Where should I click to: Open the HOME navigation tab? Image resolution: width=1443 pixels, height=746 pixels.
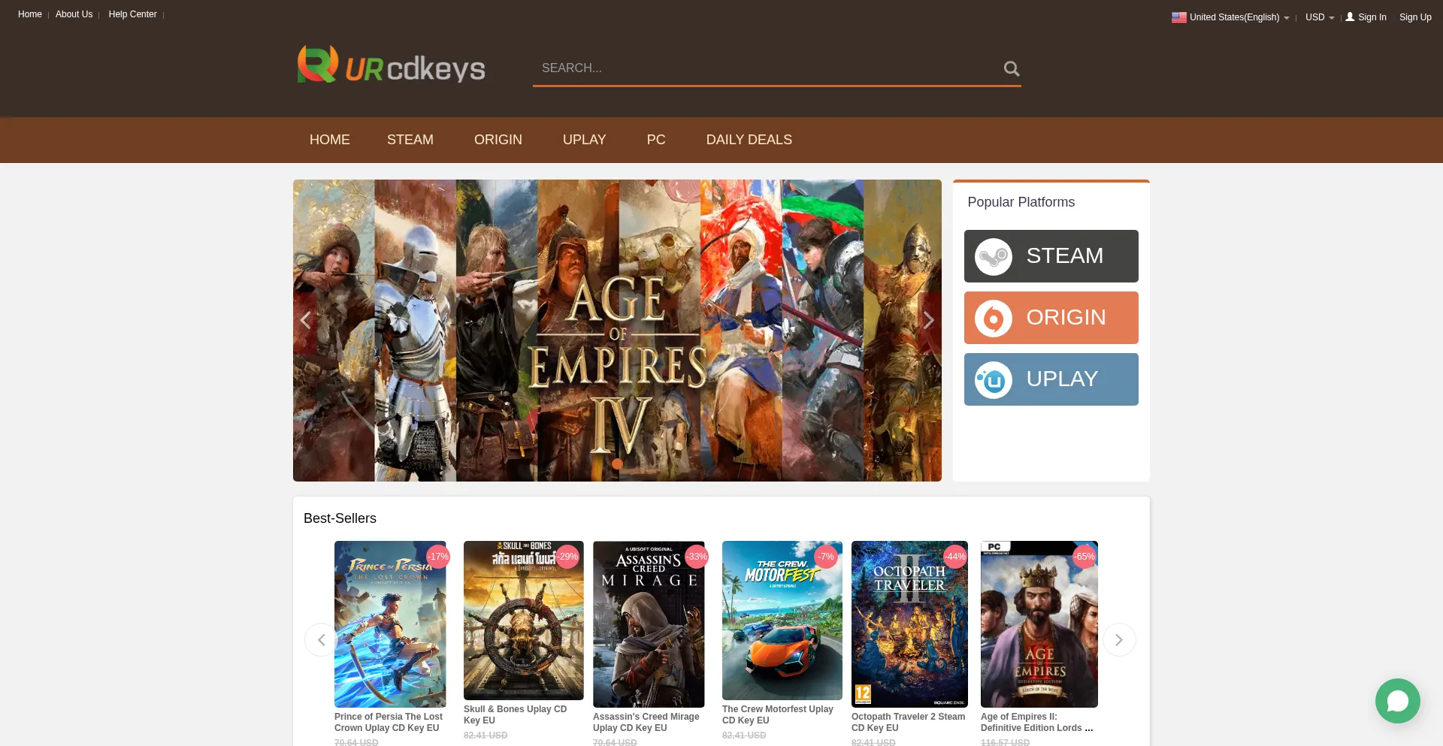(x=330, y=140)
